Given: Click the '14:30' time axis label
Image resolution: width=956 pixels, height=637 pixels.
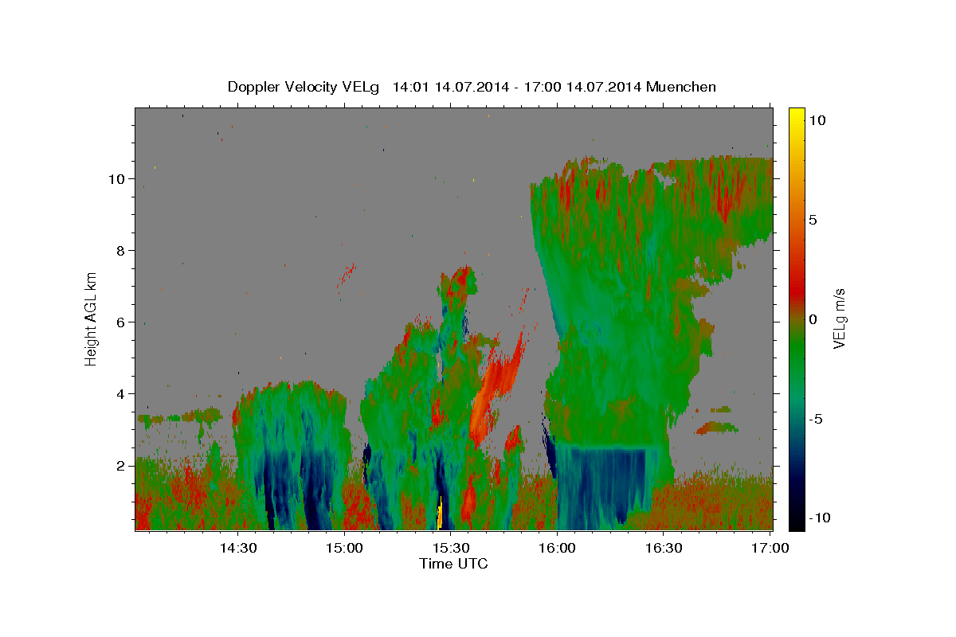Looking at the screenshot, I should point(238,548).
